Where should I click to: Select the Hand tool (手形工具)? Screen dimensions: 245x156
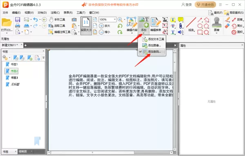pos(57,20)
